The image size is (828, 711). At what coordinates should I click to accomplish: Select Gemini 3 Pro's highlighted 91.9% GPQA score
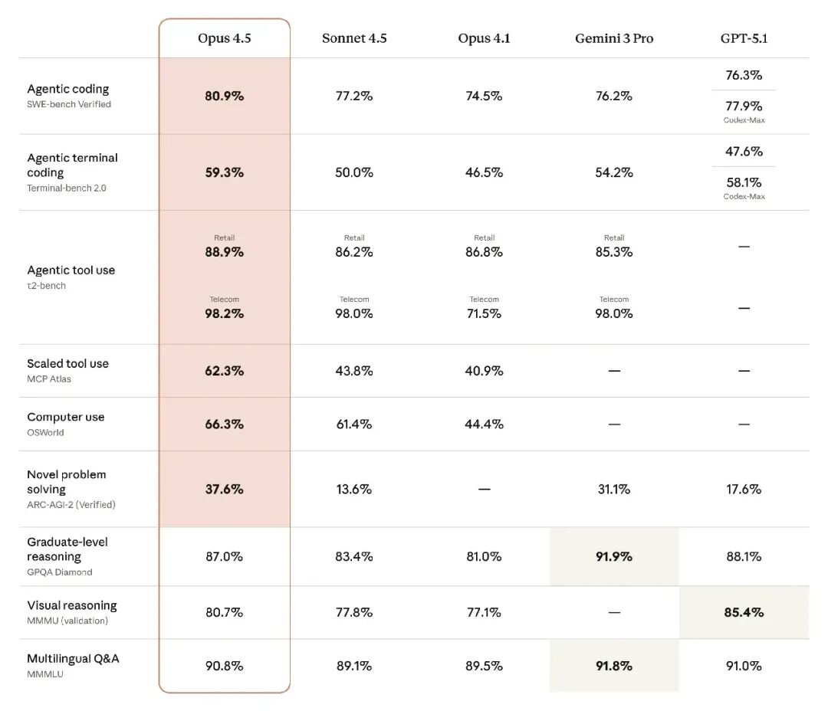coord(614,557)
